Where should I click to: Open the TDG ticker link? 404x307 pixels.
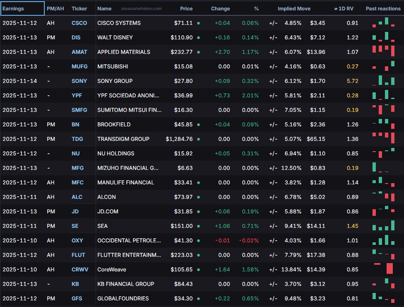coord(77,139)
